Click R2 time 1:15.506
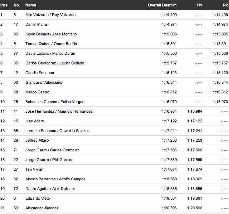This screenshot has height=214, width=229. pos(220,53)
